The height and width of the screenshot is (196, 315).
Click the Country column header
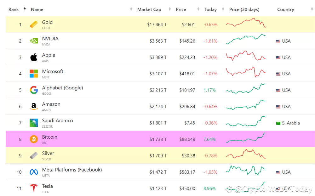(285, 9)
